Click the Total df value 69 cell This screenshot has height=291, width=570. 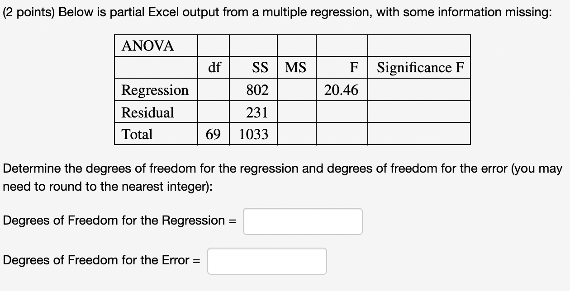(214, 134)
